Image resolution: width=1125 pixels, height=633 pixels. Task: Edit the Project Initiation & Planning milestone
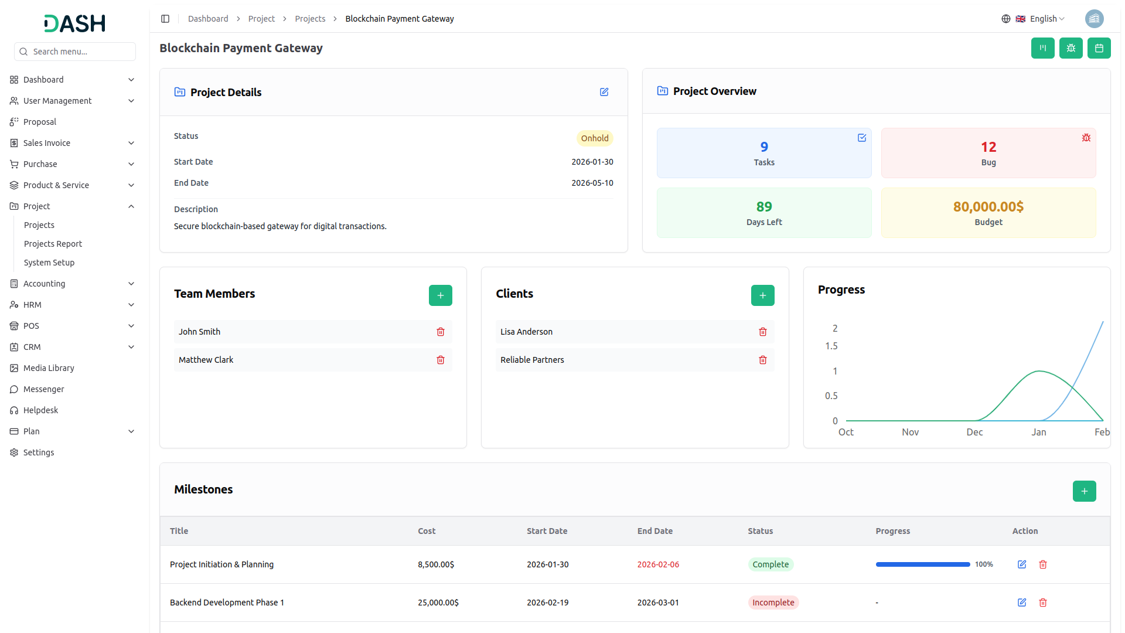tap(1022, 564)
